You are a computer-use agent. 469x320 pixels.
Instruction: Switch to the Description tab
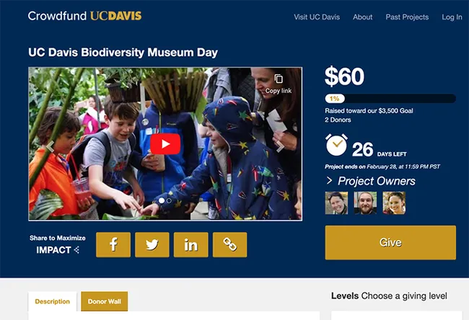[53, 301]
